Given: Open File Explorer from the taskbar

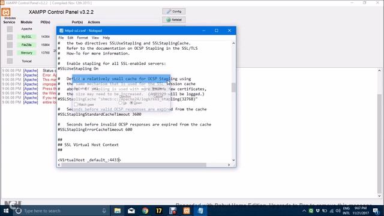Looking at the screenshot, I should (x=118, y=211).
